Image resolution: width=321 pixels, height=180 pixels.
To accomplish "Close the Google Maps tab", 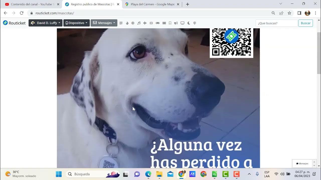I will pos(178,4).
